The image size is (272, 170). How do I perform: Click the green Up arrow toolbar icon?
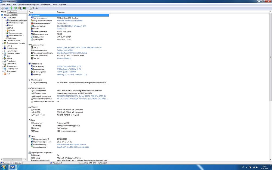[11, 8]
